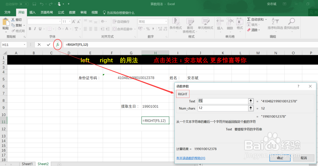This screenshot has width=318, height=166.
Task: Switch to the Insert (插入) tab
Action: point(32,12)
